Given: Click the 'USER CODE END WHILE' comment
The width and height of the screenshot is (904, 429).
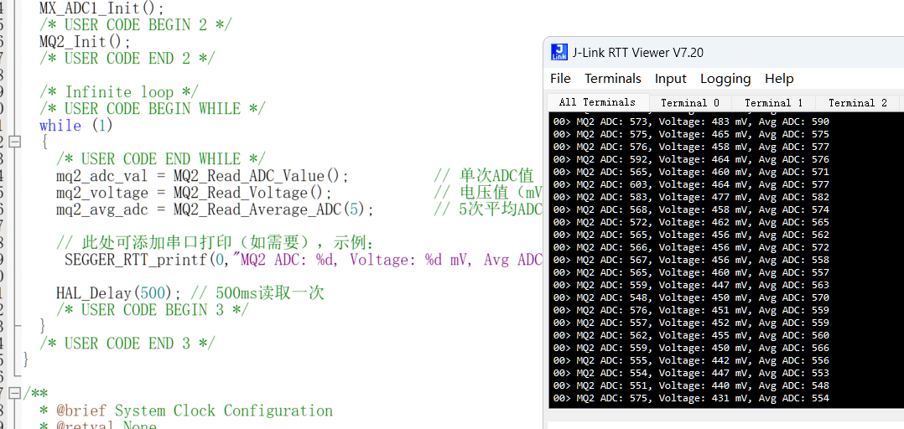Looking at the screenshot, I should (161, 159).
